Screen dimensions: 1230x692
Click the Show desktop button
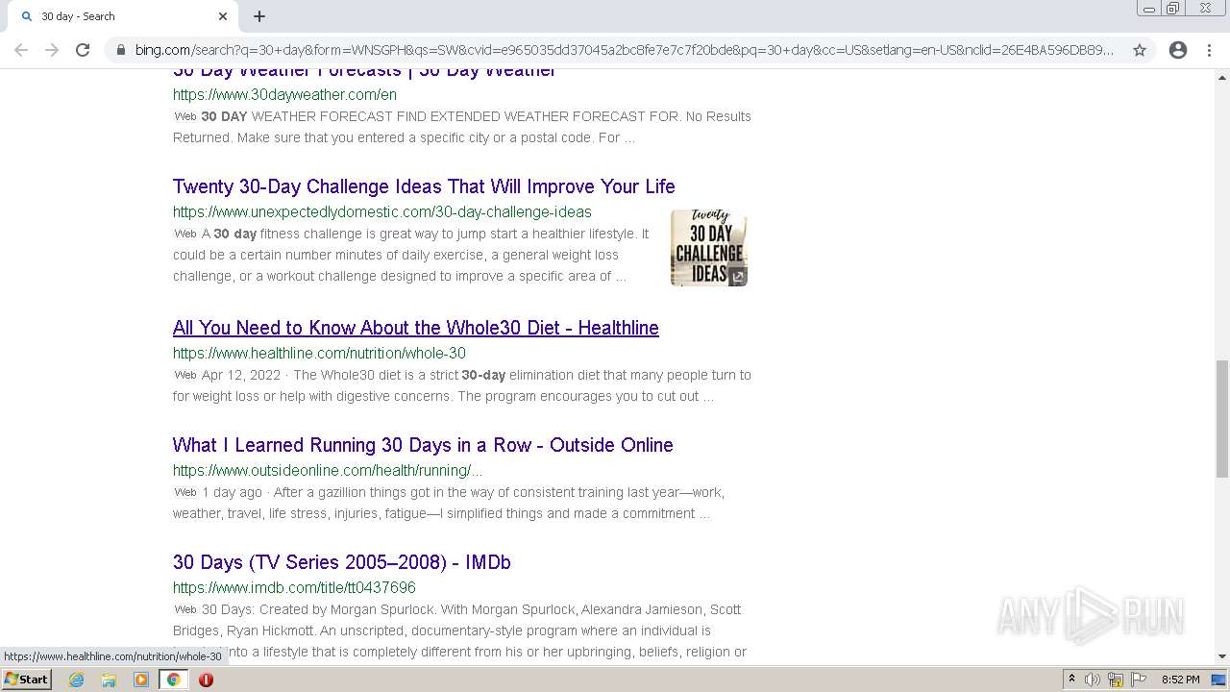click(x=1218, y=680)
